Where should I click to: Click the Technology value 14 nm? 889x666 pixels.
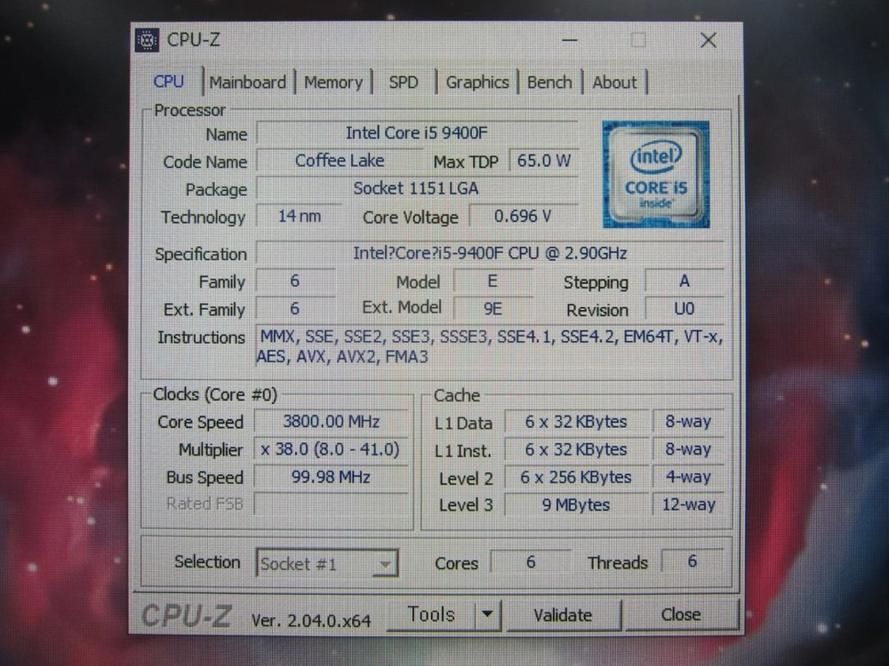[300, 217]
